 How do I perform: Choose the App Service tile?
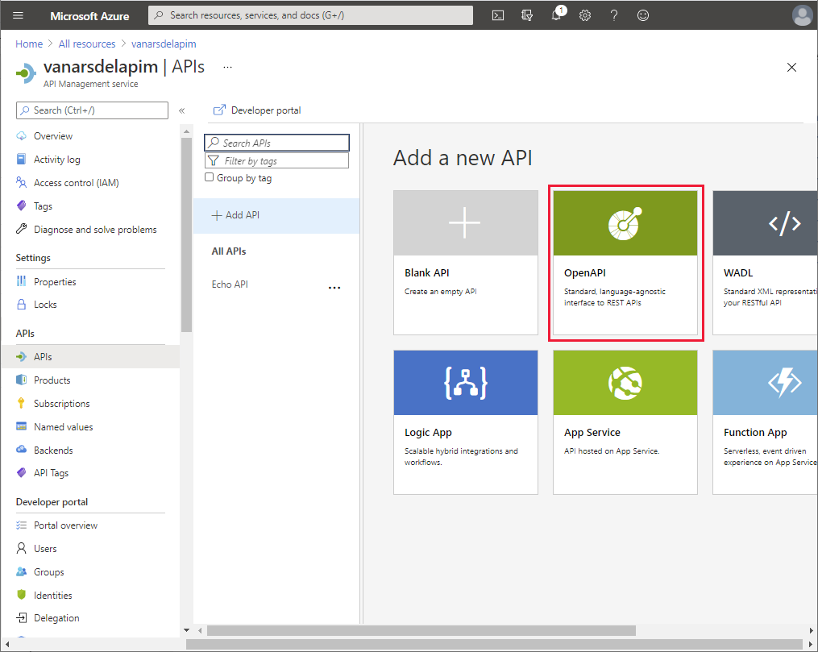(625, 422)
